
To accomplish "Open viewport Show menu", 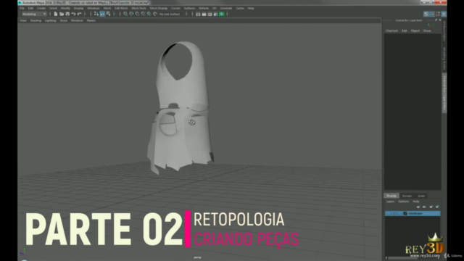I will point(64,21).
